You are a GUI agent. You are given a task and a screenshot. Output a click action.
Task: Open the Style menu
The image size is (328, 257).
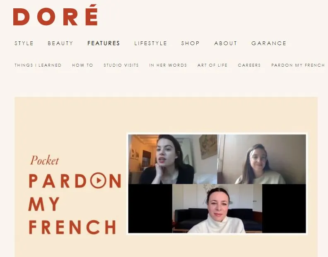click(24, 43)
